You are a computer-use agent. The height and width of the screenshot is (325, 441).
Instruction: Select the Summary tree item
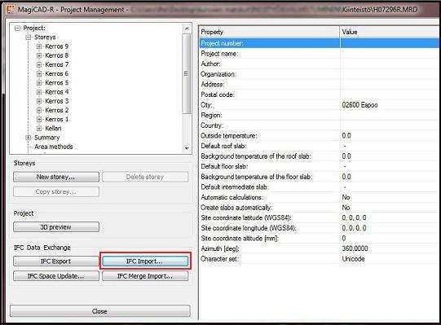(x=47, y=138)
